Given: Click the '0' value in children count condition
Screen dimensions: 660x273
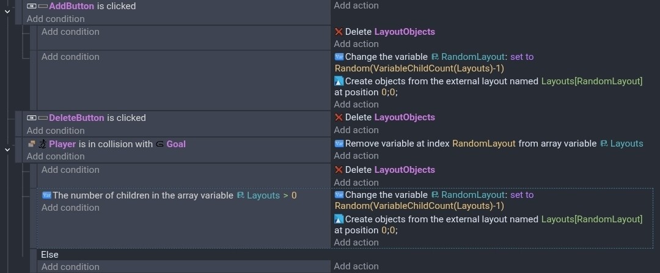Looking at the screenshot, I should 294,195.
